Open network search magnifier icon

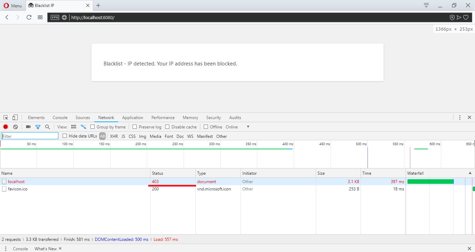pos(48,127)
